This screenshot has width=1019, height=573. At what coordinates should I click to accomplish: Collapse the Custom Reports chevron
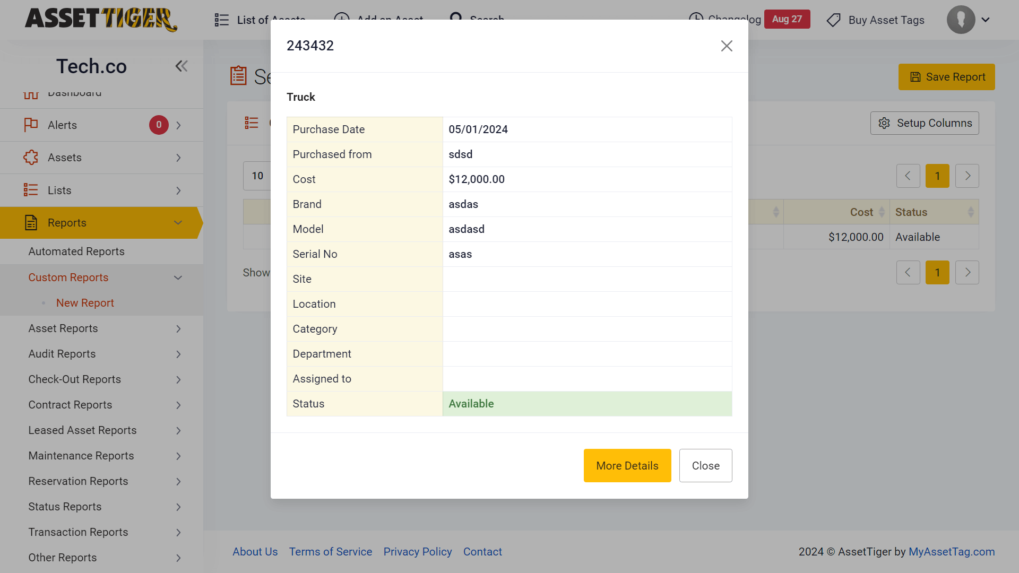point(178,277)
